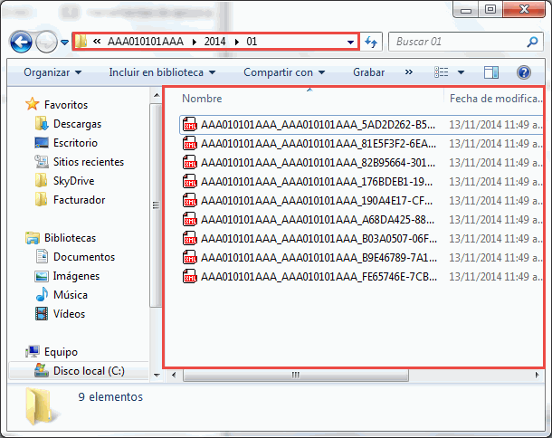Viewport: 552px width, 438px height.
Task: Select Disco local (C:) in navigation pane
Action: coord(88,370)
